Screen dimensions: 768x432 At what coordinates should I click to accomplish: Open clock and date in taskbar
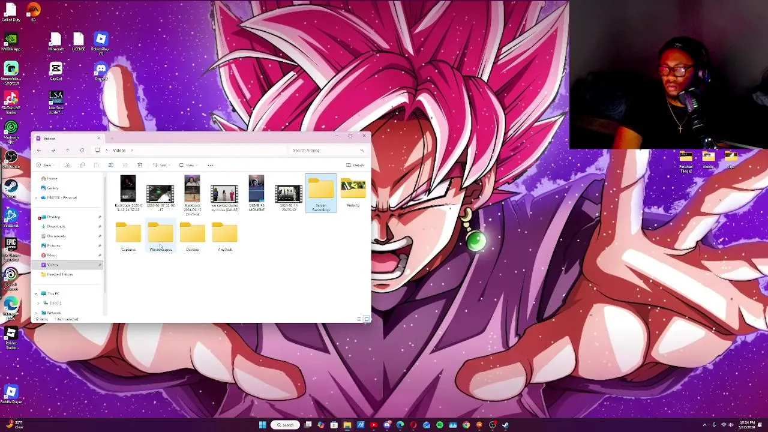pos(748,425)
